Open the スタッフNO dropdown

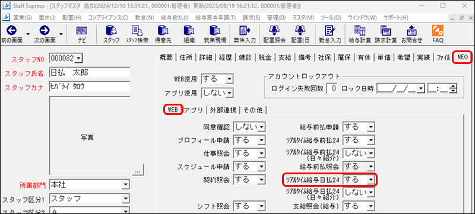point(78,58)
